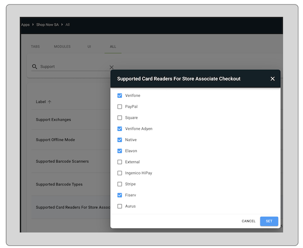This screenshot has width=303, height=248.
Task: Click the Label column header
Action: 41,102
